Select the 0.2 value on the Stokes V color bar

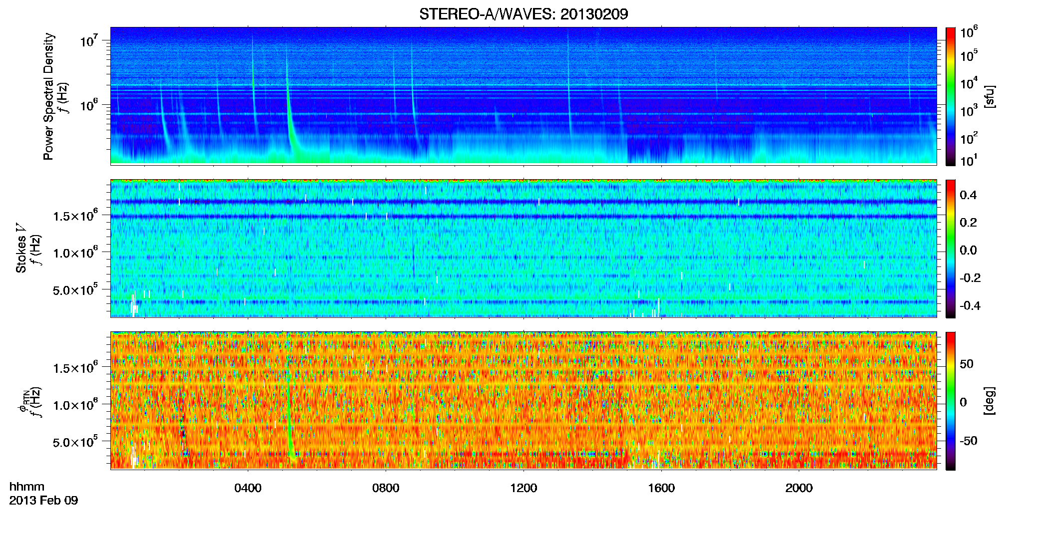coord(969,223)
